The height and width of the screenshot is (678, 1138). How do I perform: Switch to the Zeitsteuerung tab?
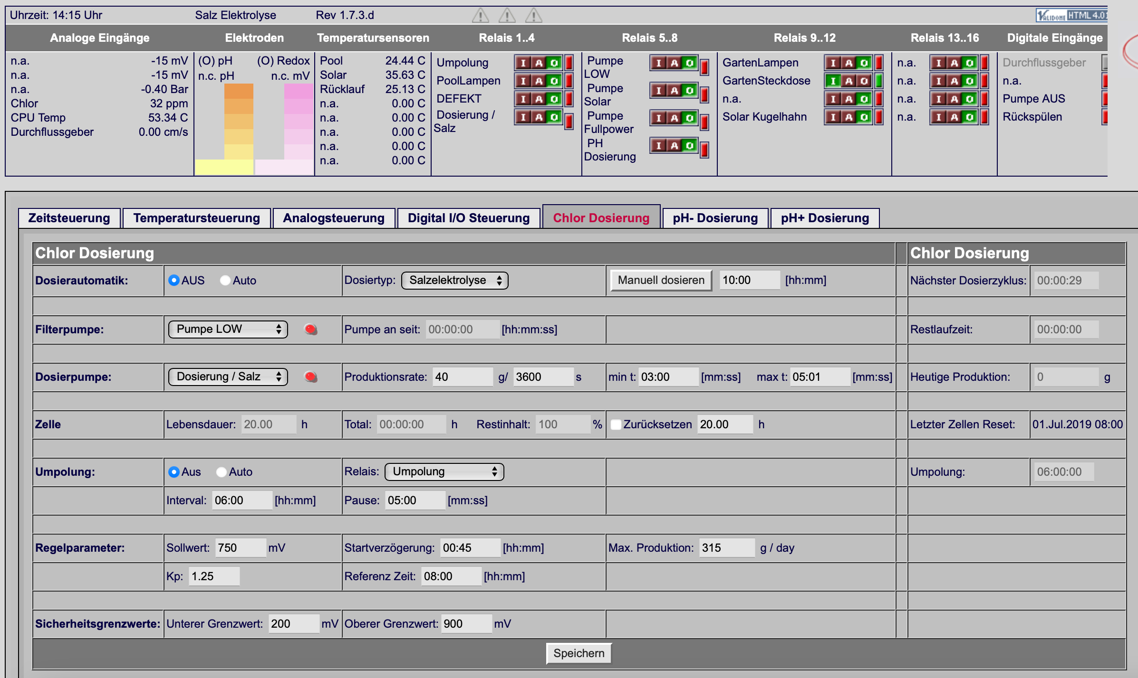click(x=69, y=218)
